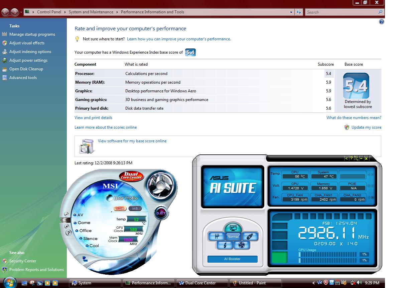Switch to System taskbar window
Viewport: 403px width, 288px height.
pyautogui.click(x=95, y=283)
